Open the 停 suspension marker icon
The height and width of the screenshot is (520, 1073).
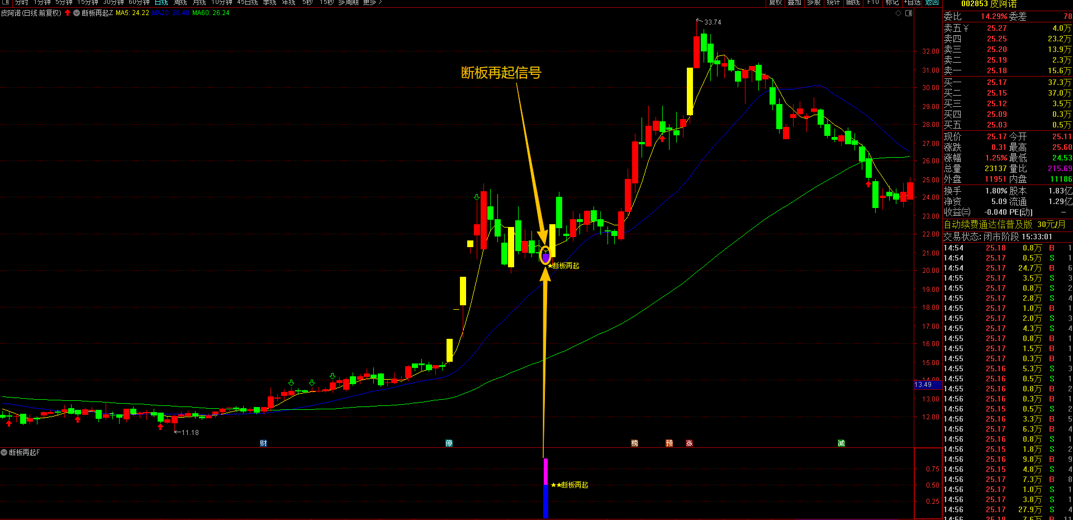click(449, 443)
